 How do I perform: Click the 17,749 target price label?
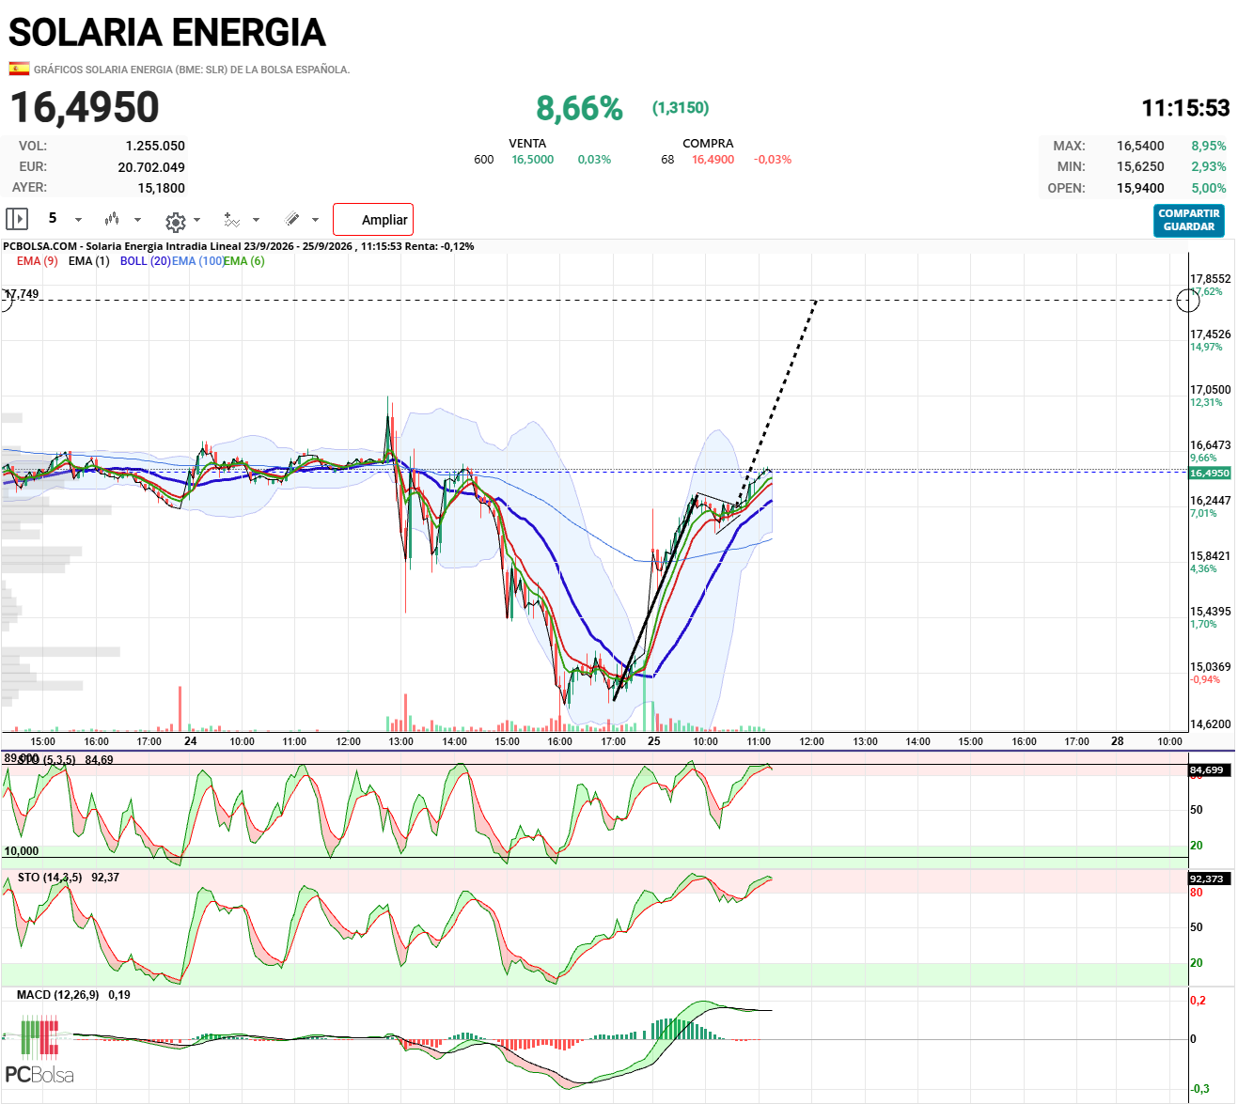(23, 294)
